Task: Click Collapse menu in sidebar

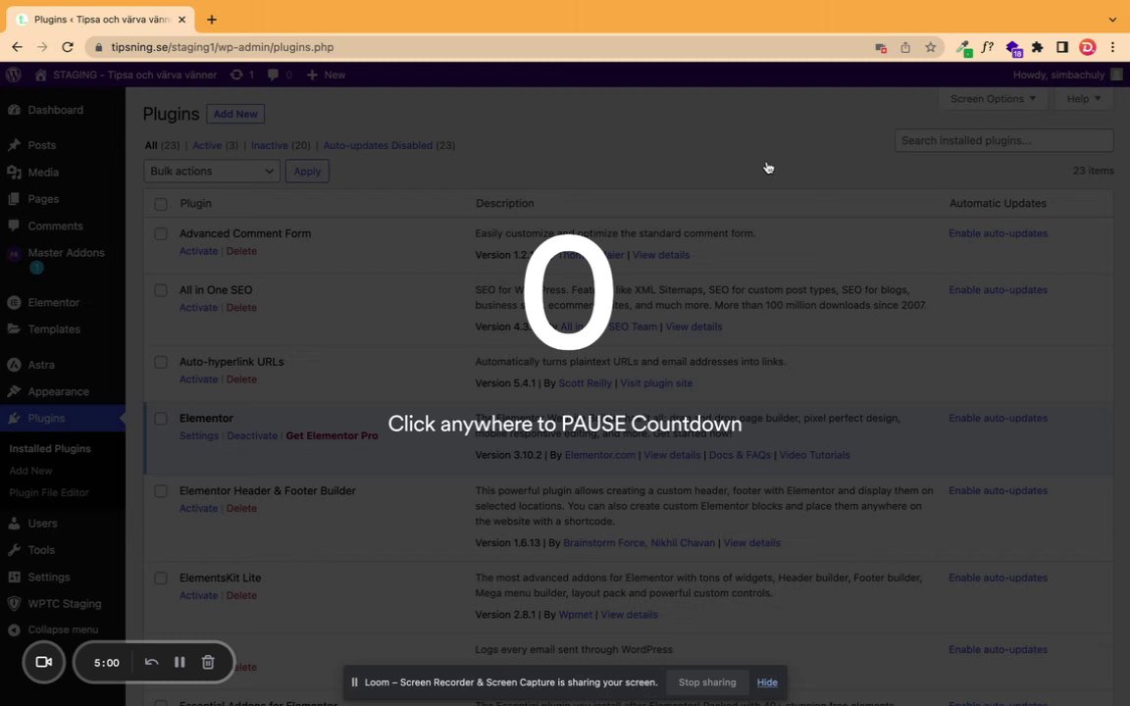Action: point(63,630)
